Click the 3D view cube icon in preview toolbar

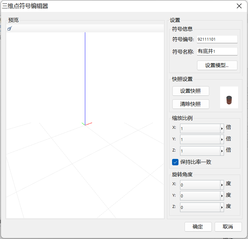tap(10, 29)
